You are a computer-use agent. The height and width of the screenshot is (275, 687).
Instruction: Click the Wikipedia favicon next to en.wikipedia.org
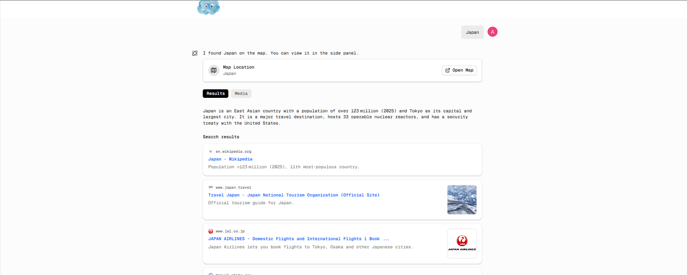tap(211, 151)
